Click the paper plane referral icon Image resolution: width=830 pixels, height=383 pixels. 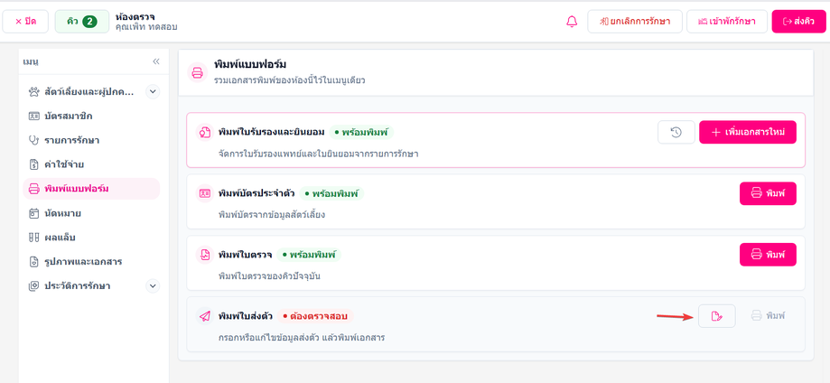pyautogui.click(x=204, y=316)
